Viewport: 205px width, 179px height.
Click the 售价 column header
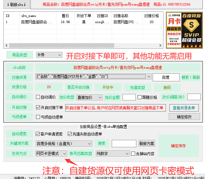coord(66,16)
